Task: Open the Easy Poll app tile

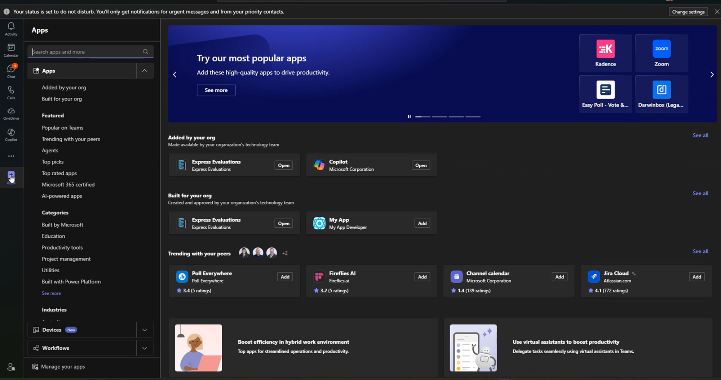Action: 606,94
